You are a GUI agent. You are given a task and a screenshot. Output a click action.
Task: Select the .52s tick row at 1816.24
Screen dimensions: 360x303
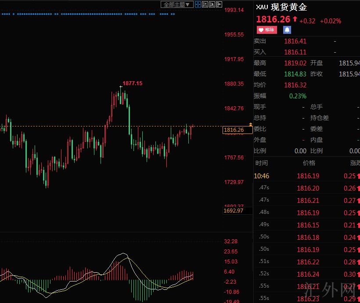(307, 274)
